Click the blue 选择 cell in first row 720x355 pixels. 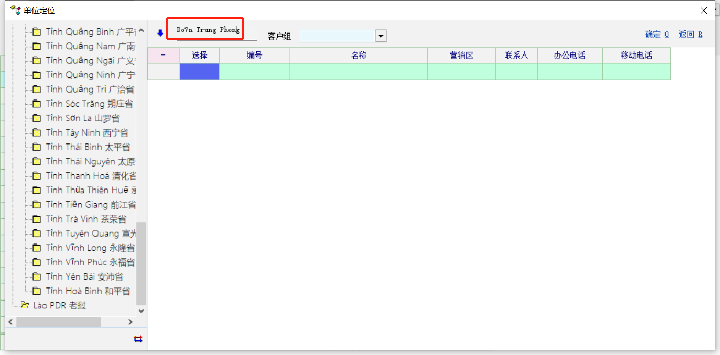coord(199,72)
